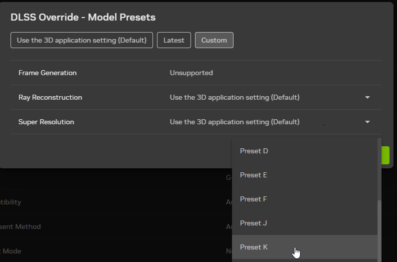Select Use the 3D application setting button
397x262 pixels.
(x=81, y=40)
